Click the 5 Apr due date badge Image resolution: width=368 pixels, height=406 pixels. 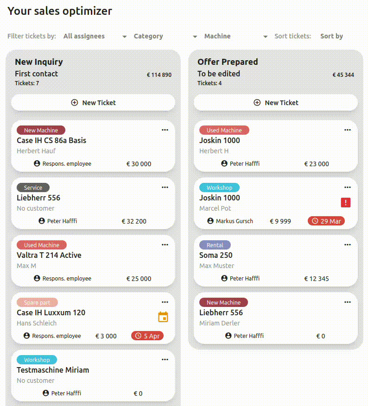(x=147, y=336)
